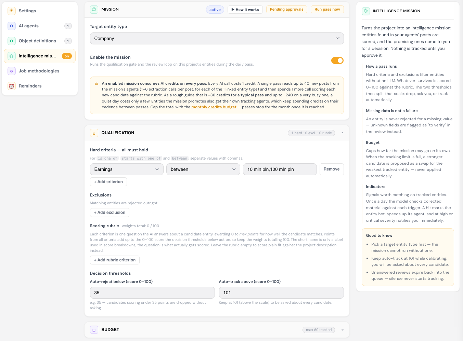Open the Earnings field dropdown
The height and width of the screenshot is (341, 463).
[x=127, y=169]
